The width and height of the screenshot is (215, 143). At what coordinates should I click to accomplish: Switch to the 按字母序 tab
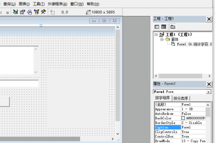(x=163, y=98)
